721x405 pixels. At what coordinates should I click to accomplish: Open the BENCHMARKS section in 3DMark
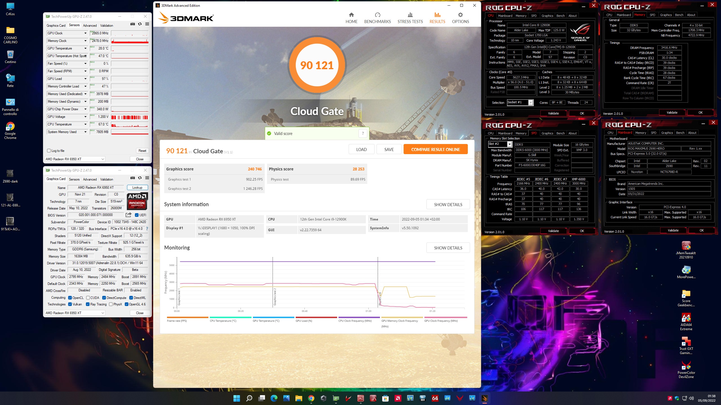pos(377,18)
